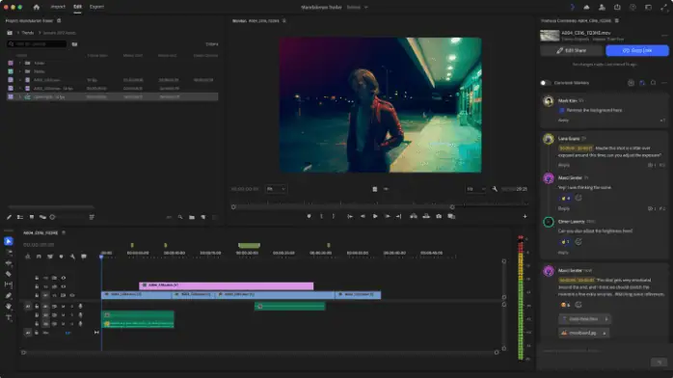This screenshot has height=378, width=673.
Task: Click Extract button in Program monitor
Action: click(426, 217)
